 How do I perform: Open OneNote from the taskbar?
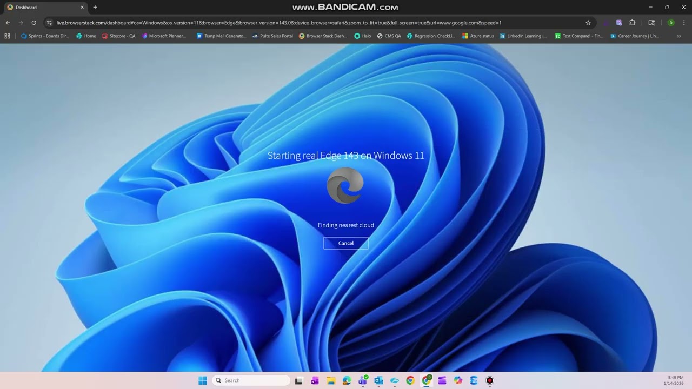tap(315, 380)
